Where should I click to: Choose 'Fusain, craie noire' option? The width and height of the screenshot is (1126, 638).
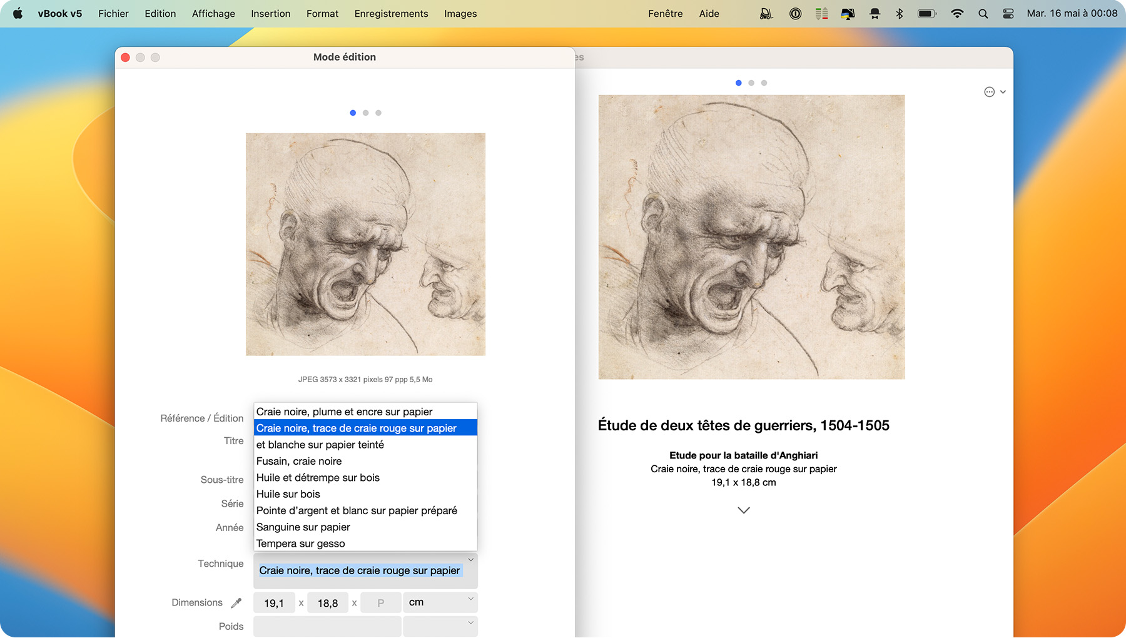click(x=365, y=461)
